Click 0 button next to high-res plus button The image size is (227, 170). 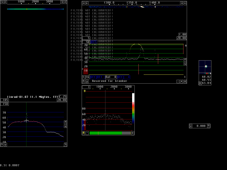(185, 81)
